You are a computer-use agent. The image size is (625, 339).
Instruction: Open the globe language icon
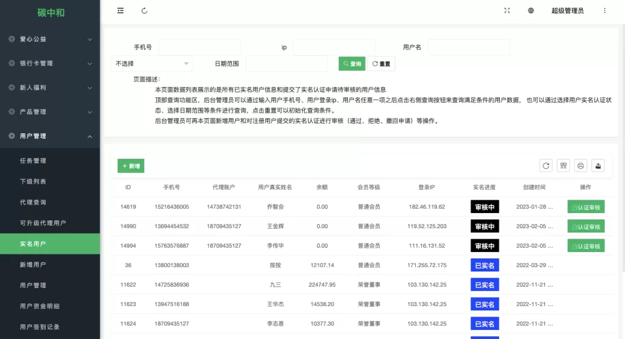coord(531,11)
